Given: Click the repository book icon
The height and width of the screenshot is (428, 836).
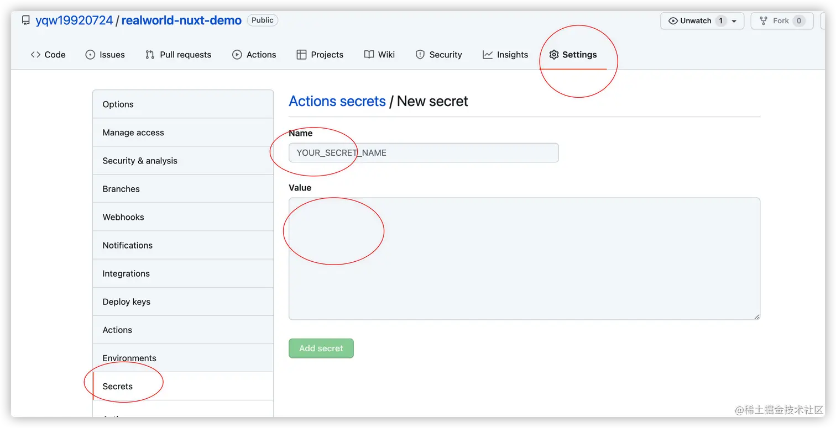Looking at the screenshot, I should [25, 20].
